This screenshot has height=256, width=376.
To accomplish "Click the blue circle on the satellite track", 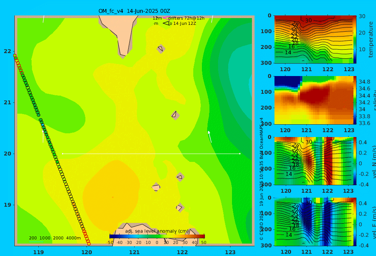I will pos(43,125).
